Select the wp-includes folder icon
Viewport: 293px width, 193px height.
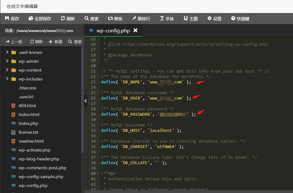(x=13, y=79)
